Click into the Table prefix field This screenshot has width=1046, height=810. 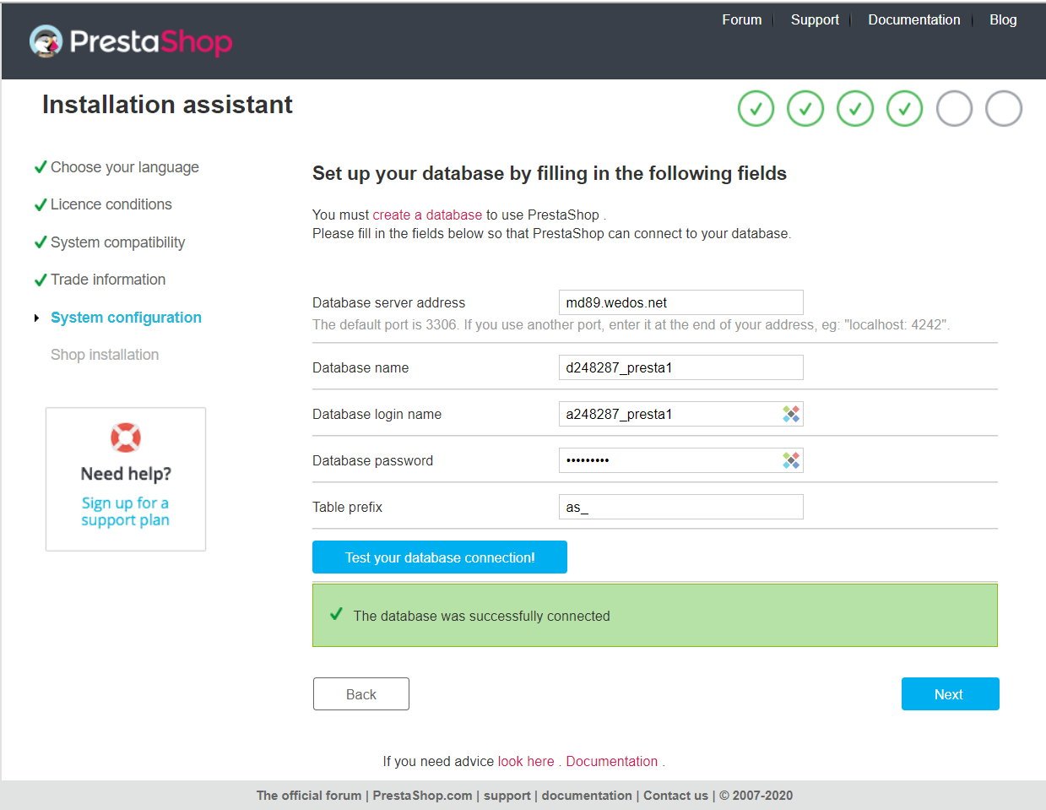(x=680, y=507)
